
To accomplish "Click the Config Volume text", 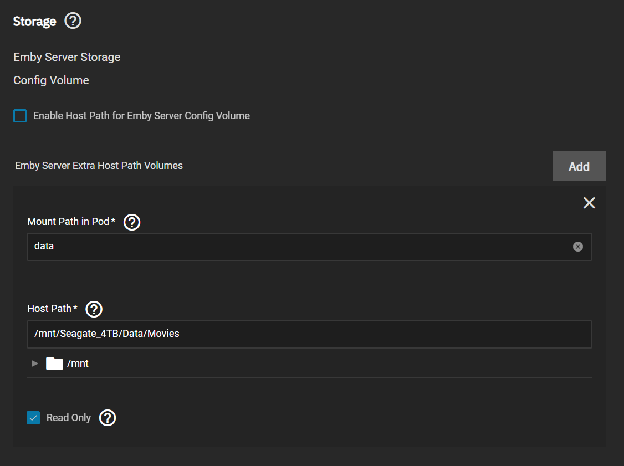I will point(51,80).
